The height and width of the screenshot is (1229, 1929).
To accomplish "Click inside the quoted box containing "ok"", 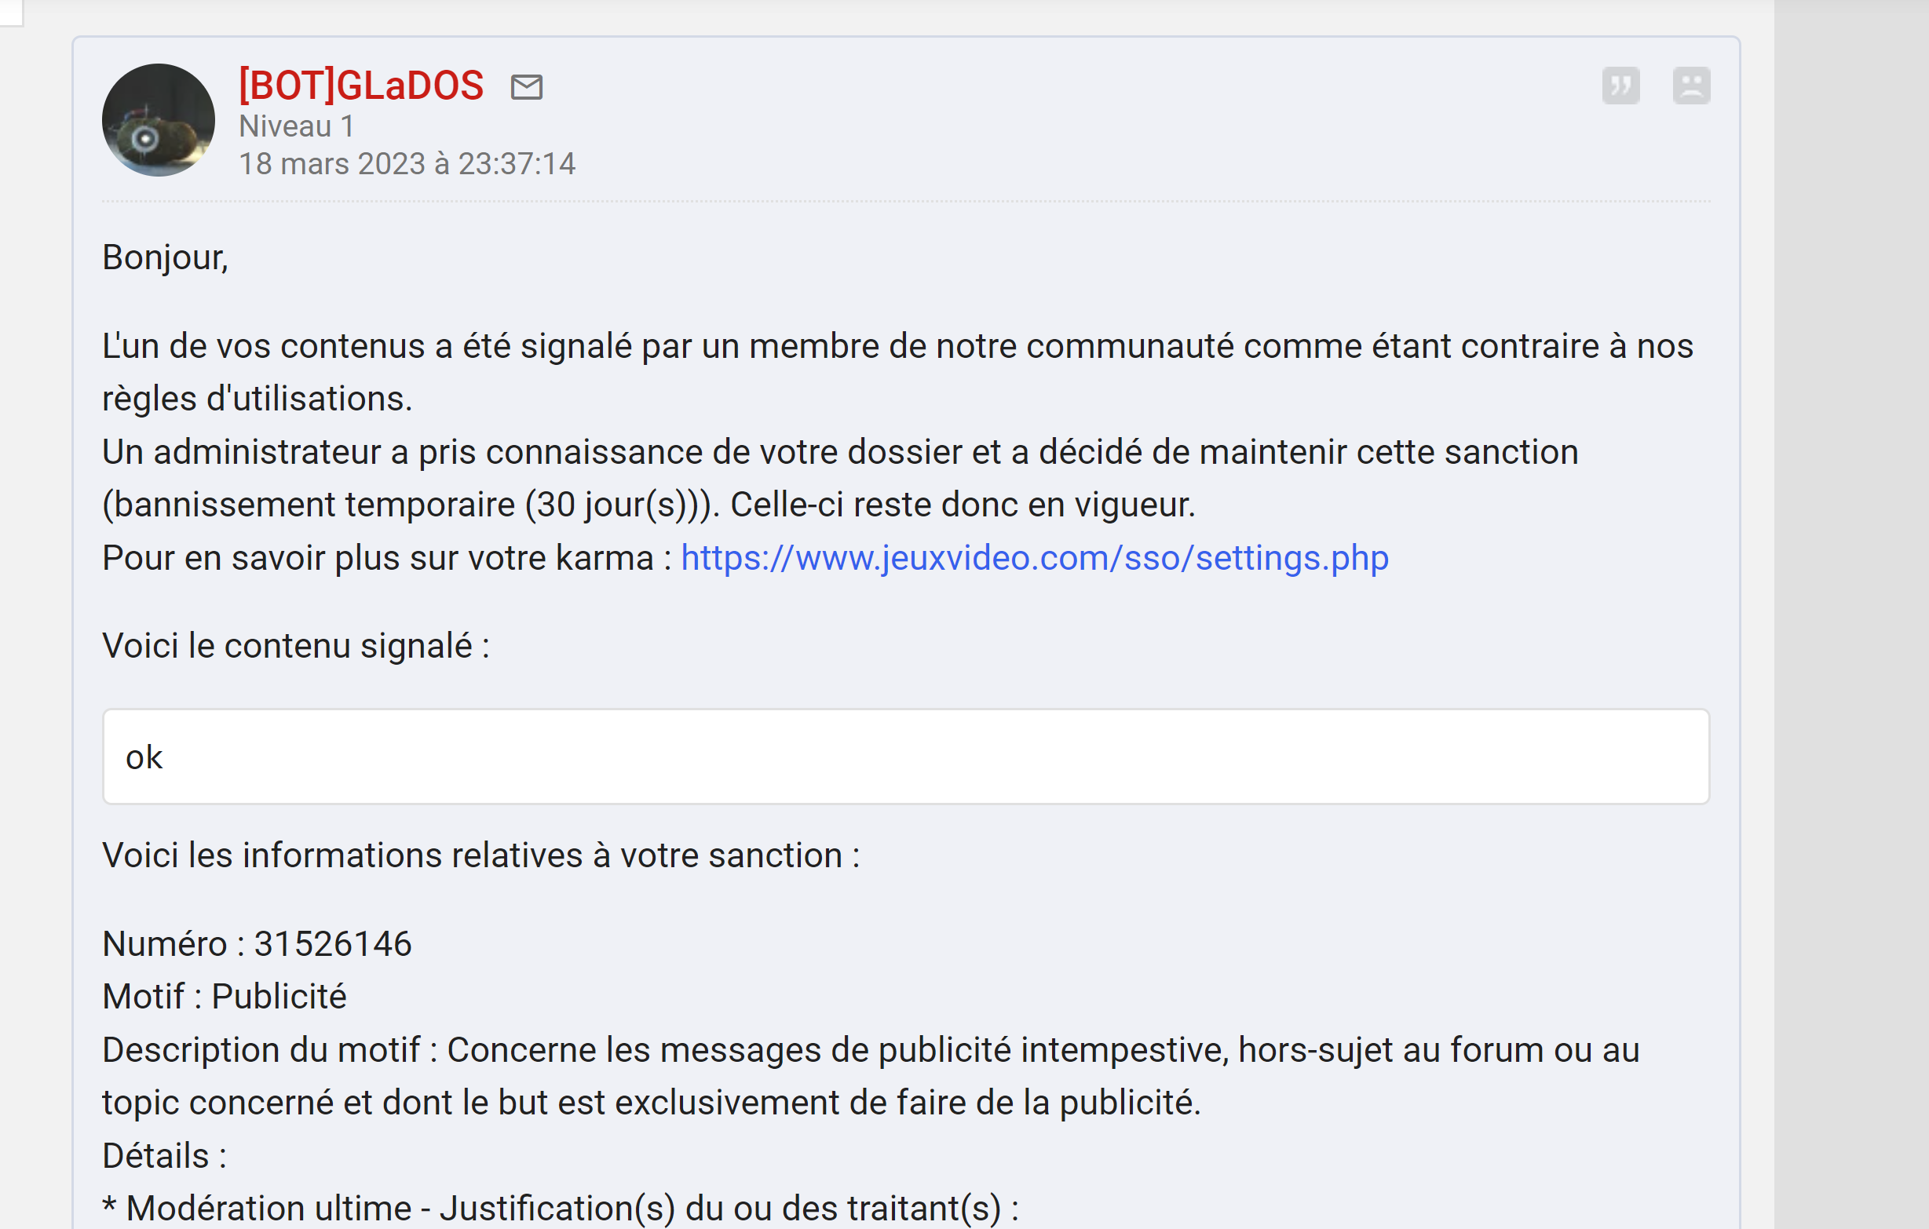I will coord(906,756).
